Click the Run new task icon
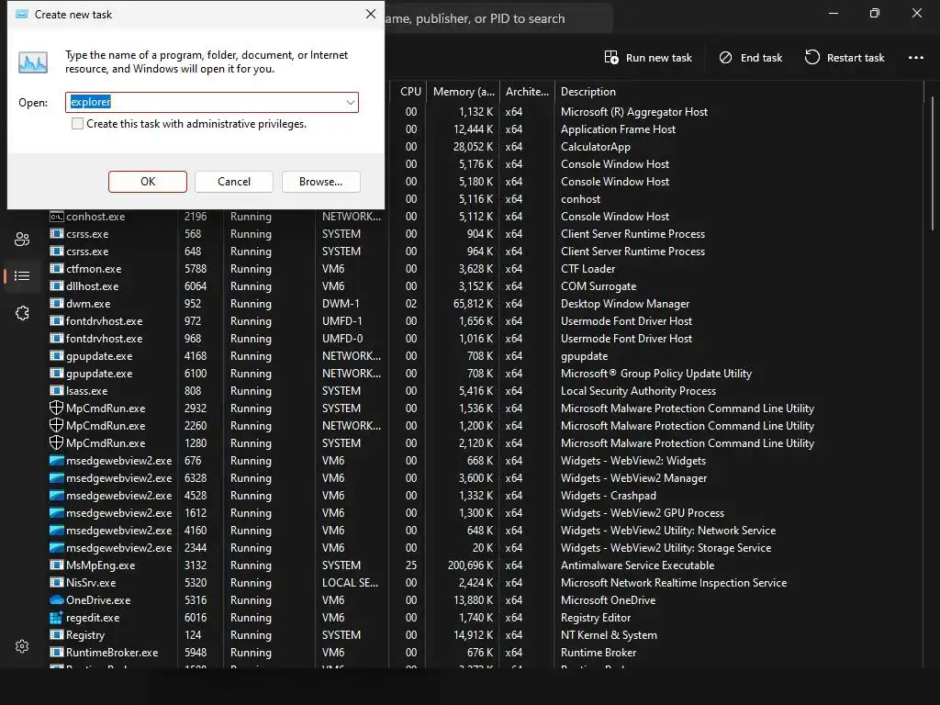 pos(610,58)
